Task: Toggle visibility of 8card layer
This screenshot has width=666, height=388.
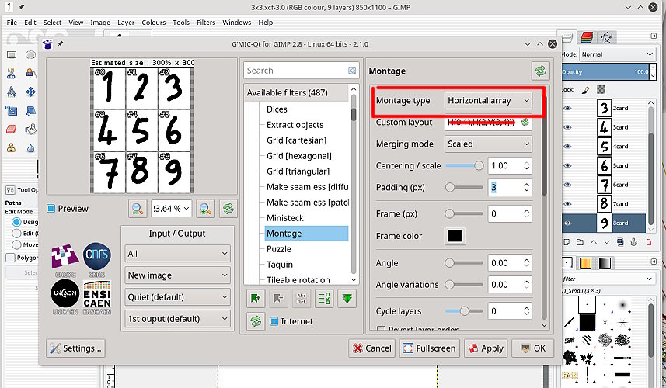Action: coord(567,223)
